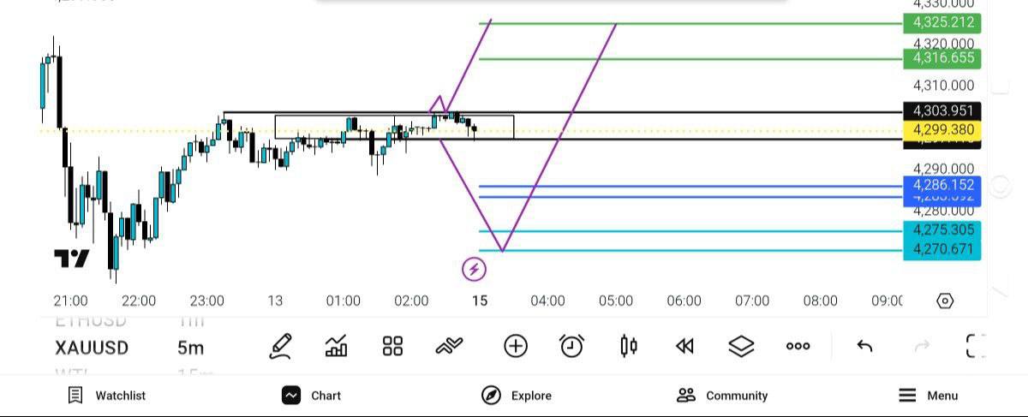Change chart type via the candlestick icon
Viewport: 1028px width, 417px height.
pos(629,346)
